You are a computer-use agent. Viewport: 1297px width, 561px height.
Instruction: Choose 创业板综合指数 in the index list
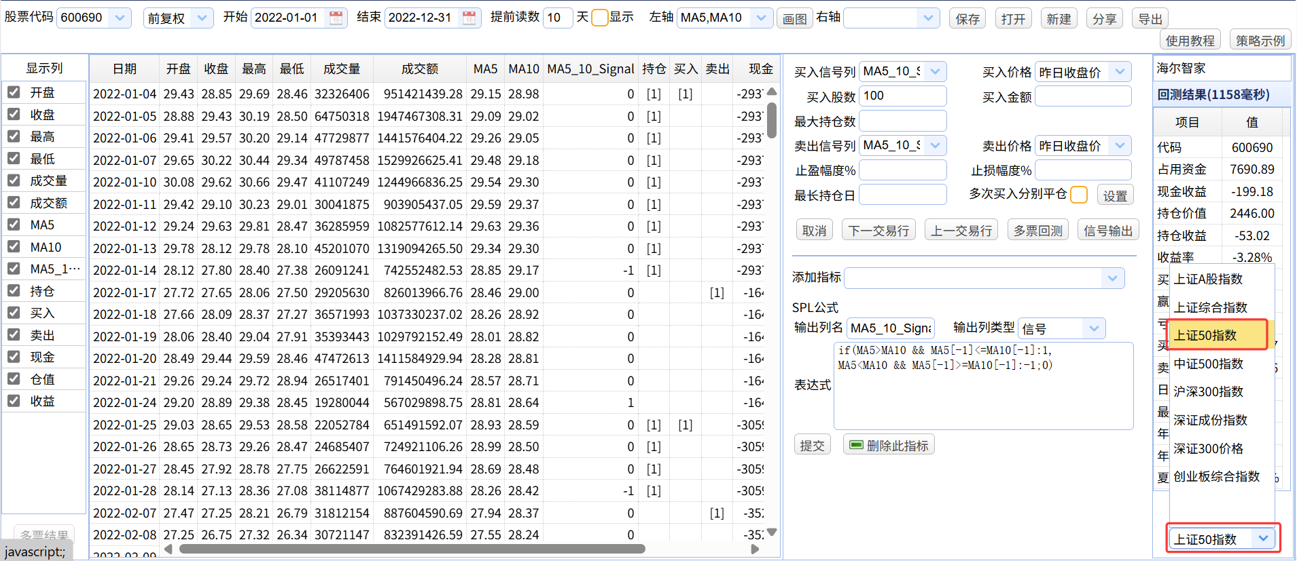click(1216, 476)
